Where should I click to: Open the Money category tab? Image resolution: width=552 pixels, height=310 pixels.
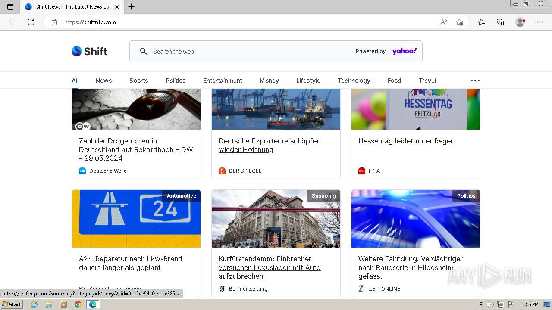click(269, 81)
